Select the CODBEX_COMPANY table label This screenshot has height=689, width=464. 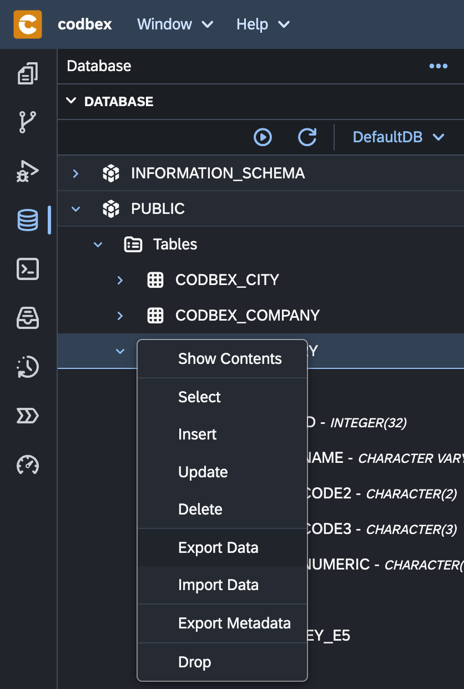tap(248, 316)
